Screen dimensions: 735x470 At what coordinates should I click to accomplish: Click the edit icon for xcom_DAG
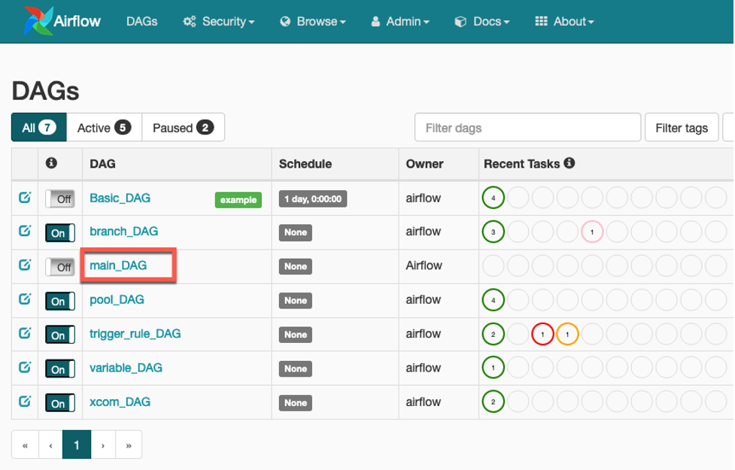point(25,402)
